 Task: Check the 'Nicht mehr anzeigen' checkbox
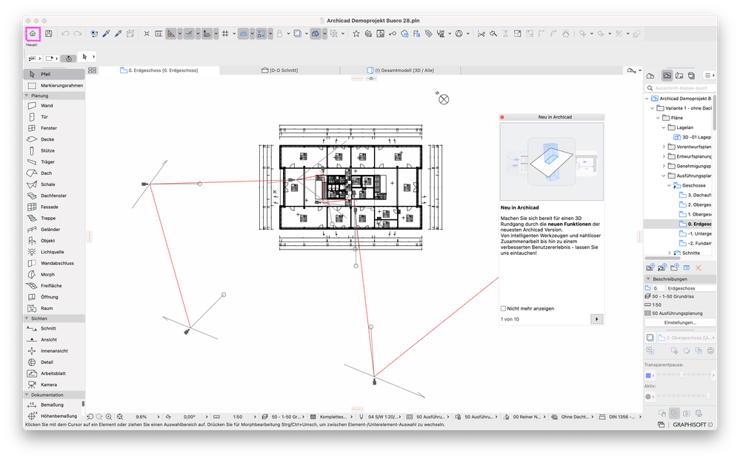click(503, 309)
